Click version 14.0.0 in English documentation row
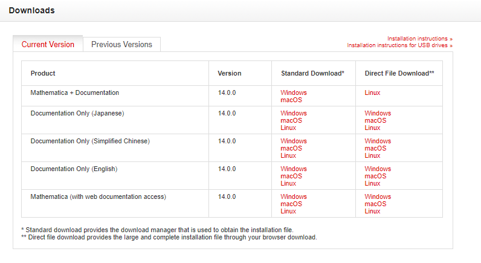The width and height of the screenshot is (481, 263). pyautogui.click(x=227, y=169)
